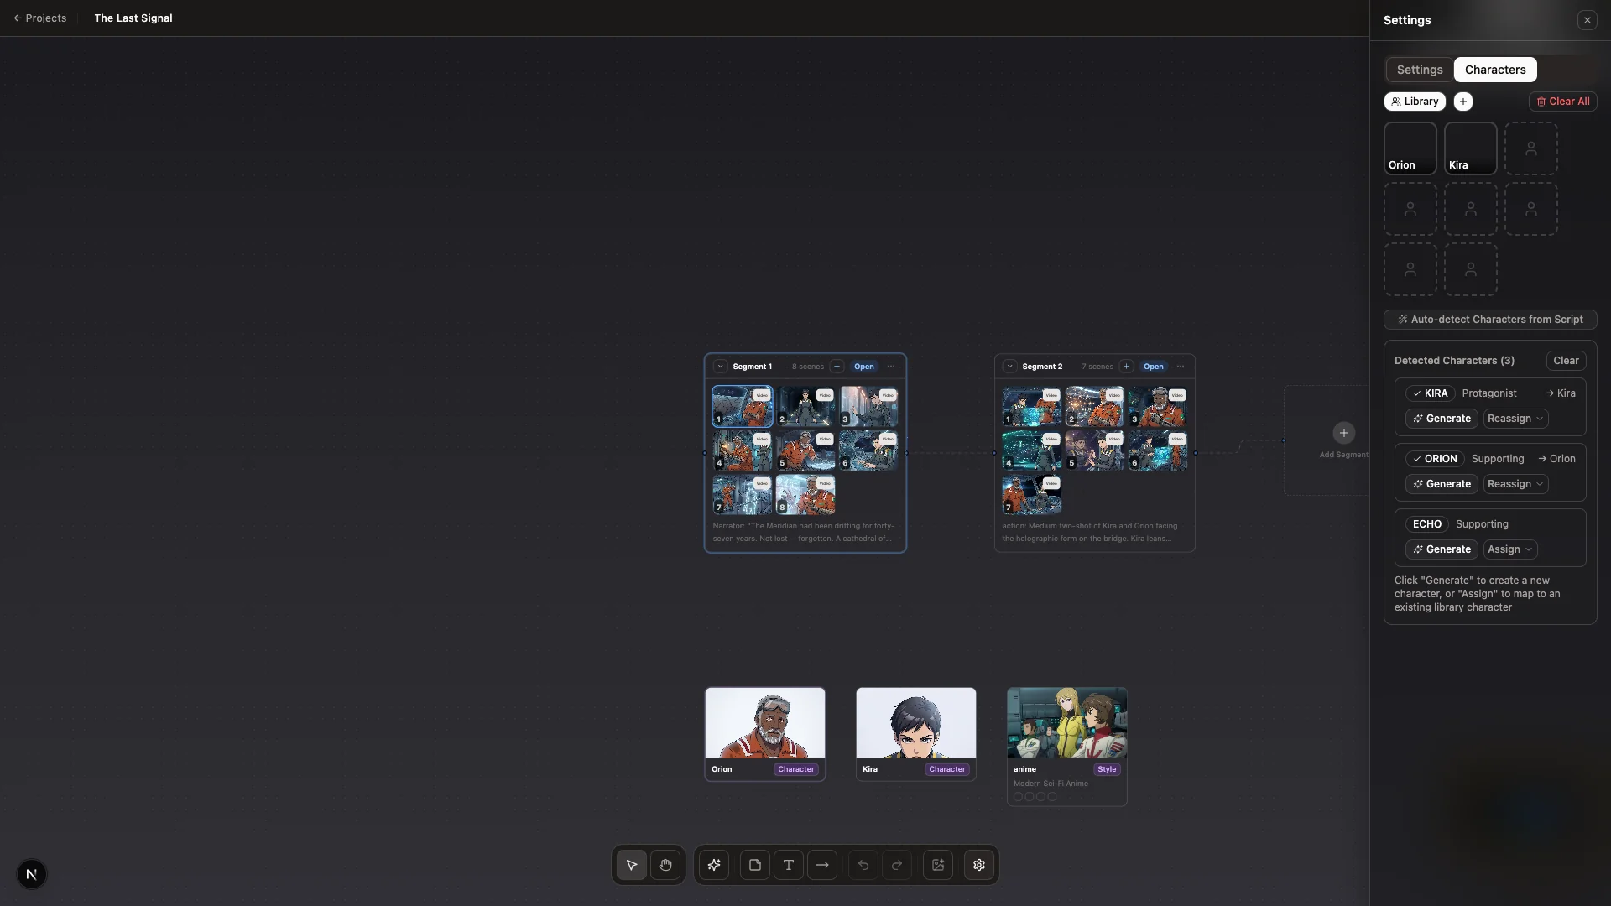Select the hand pan tool

tap(665, 865)
